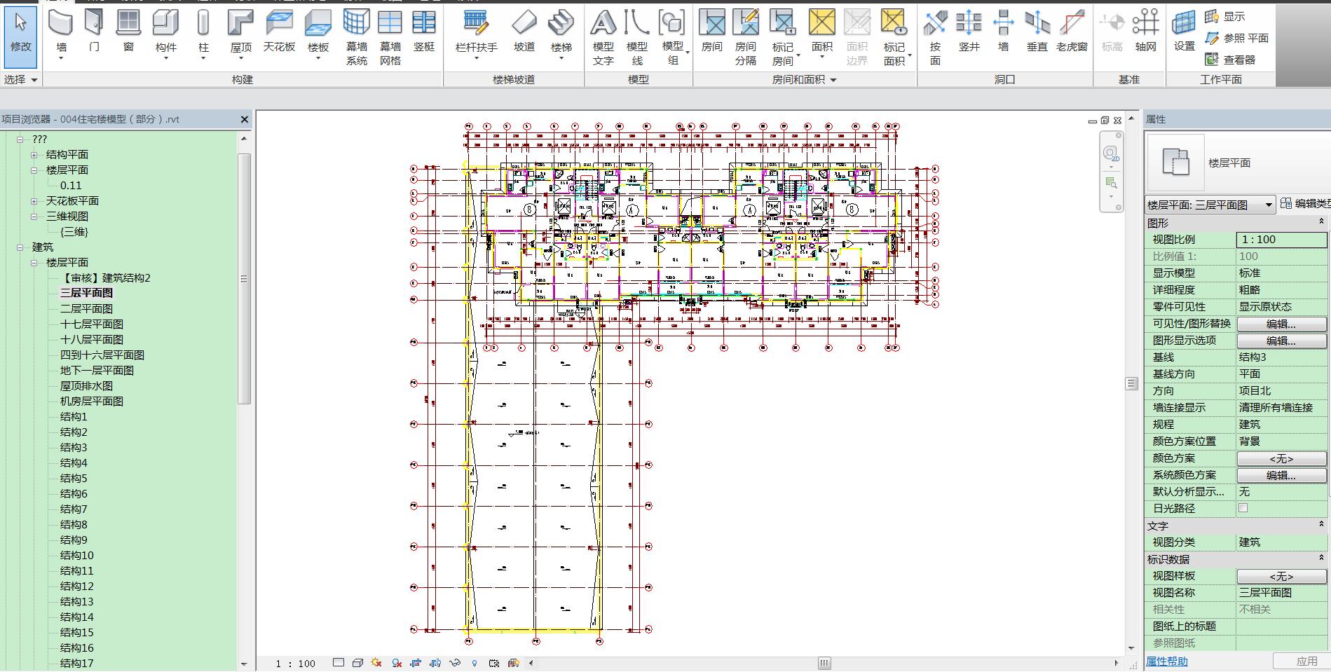Open 二层平面图 in project browser
This screenshot has height=672, width=1331.
tap(86, 308)
